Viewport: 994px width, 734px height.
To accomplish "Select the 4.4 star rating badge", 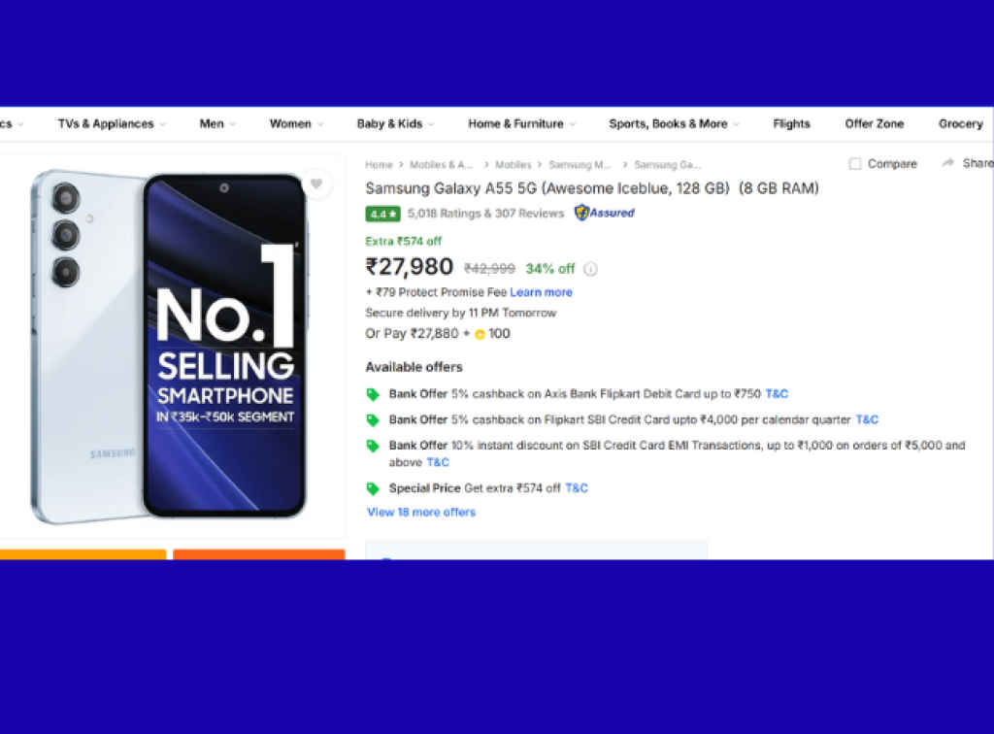I will click(382, 213).
